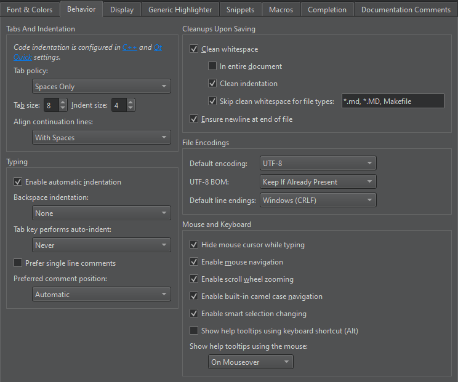
Task: Toggle Enable scroll wheel zooming
Action: (x=195, y=279)
